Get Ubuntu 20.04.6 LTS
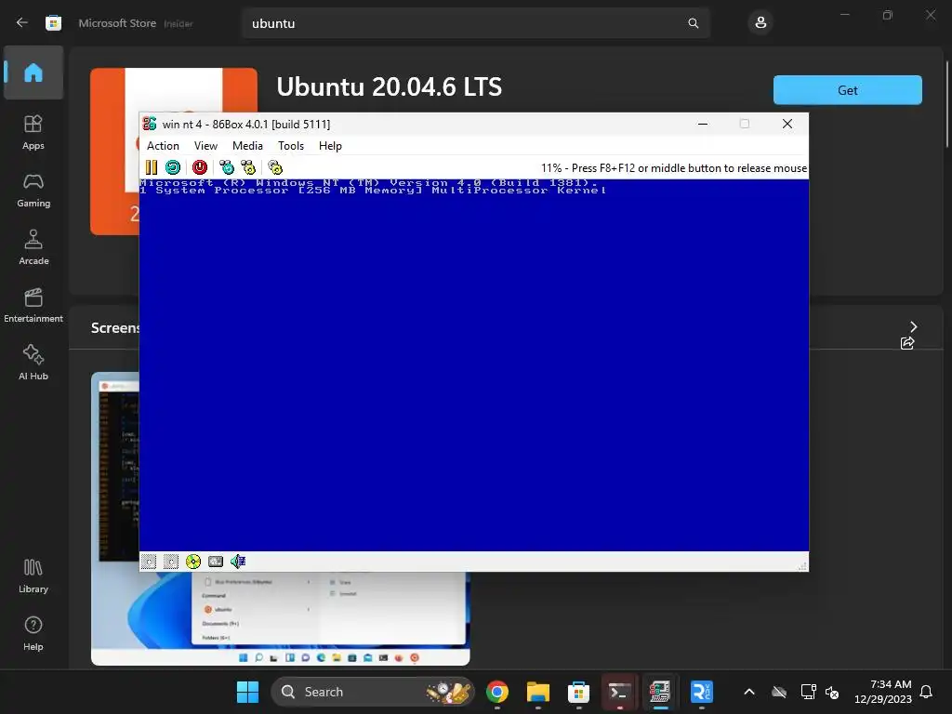 point(848,90)
